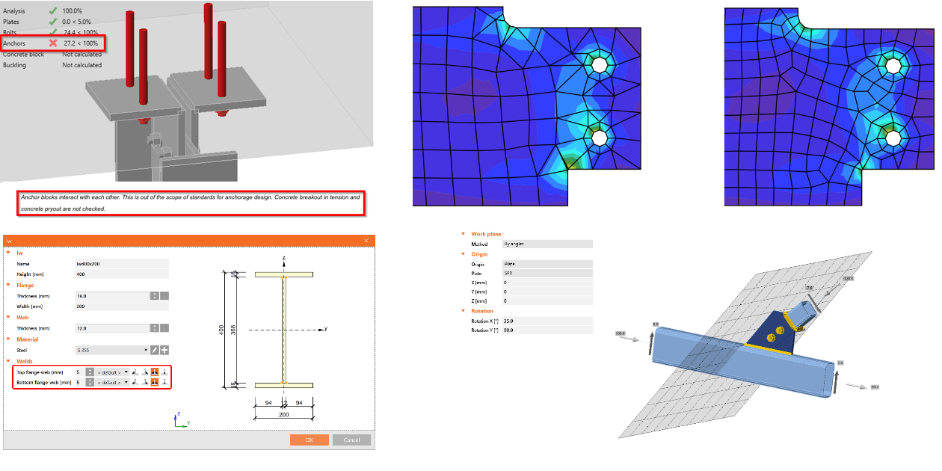Select the highlighted orange weld icon for Top flange-web
This screenshot has height=471, width=942.
coord(155,372)
